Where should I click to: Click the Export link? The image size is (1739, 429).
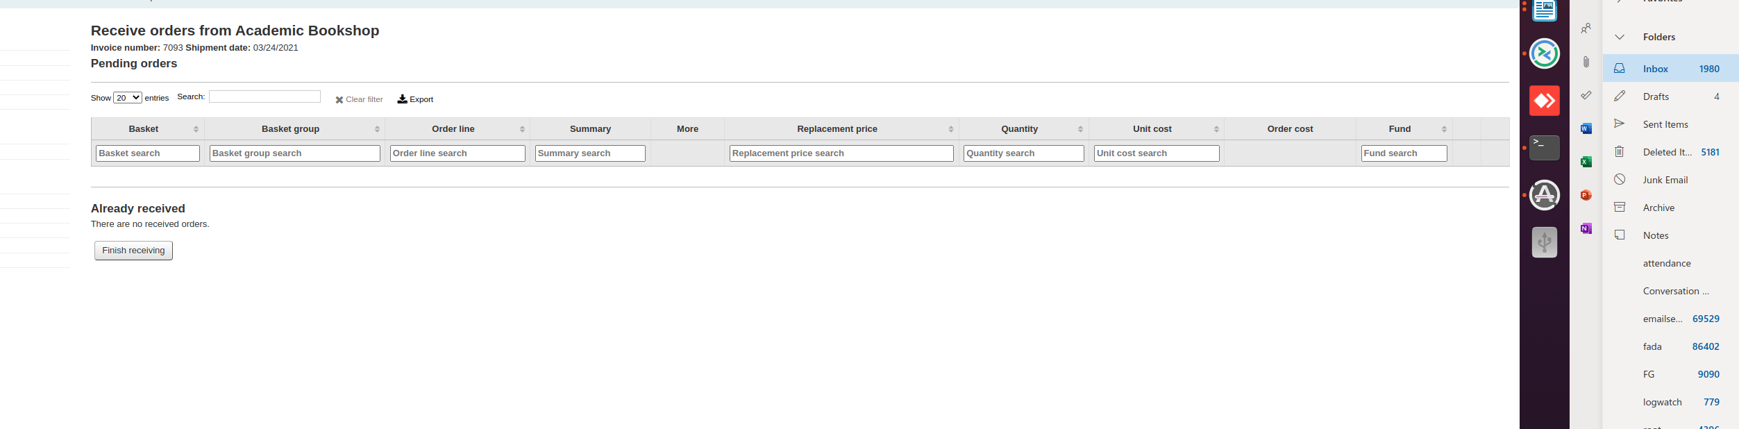click(x=415, y=99)
